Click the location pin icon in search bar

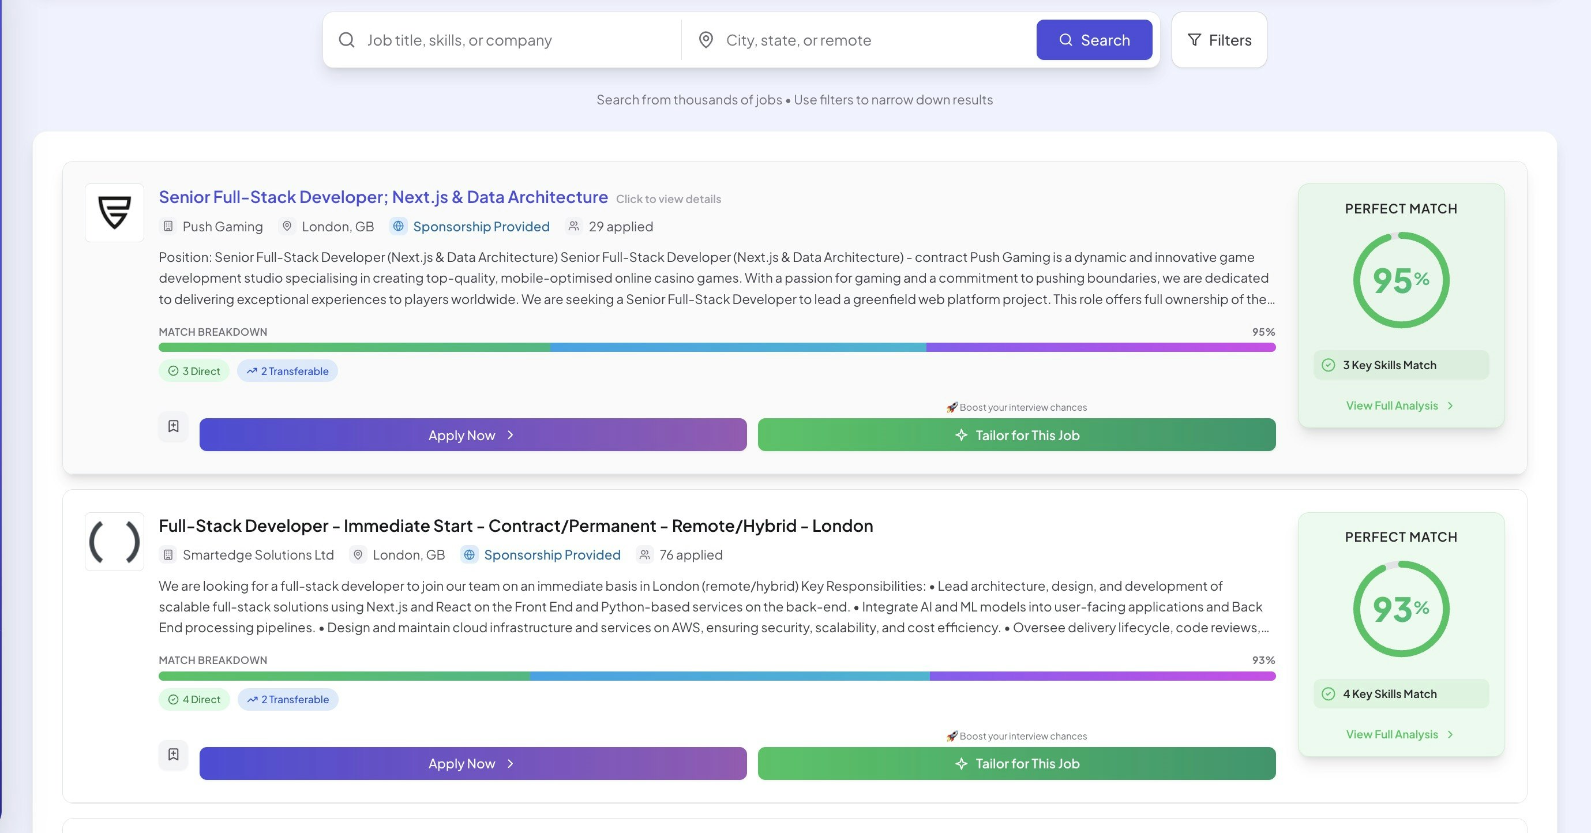click(x=706, y=40)
